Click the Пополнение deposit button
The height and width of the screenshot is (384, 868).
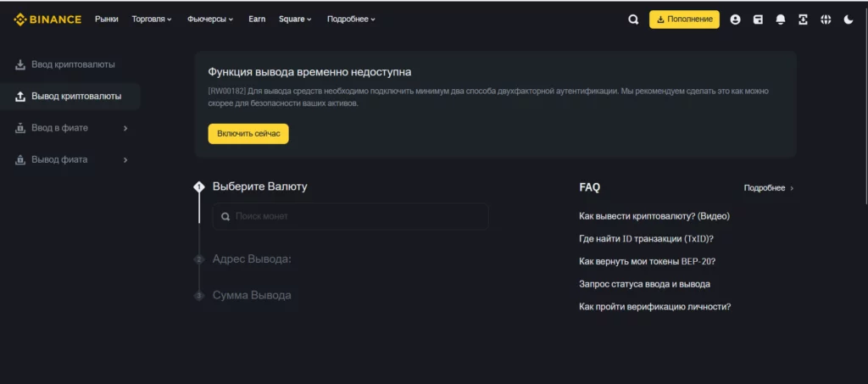click(684, 19)
